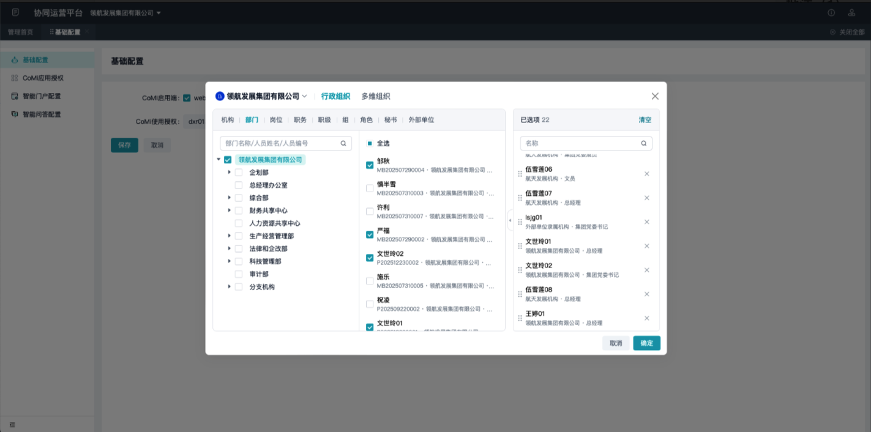
Task: Remove 王婷01 from selected list
Action: [x=646, y=318]
